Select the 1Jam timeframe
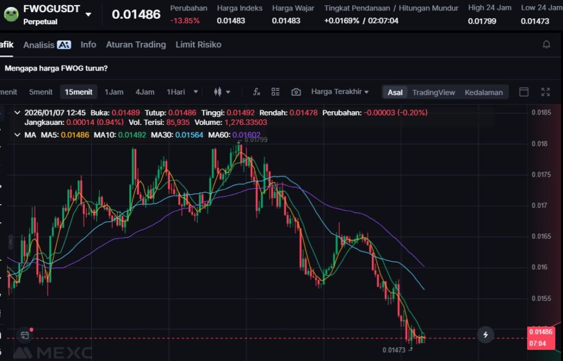This screenshot has width=563, height=361. point(114,92)
